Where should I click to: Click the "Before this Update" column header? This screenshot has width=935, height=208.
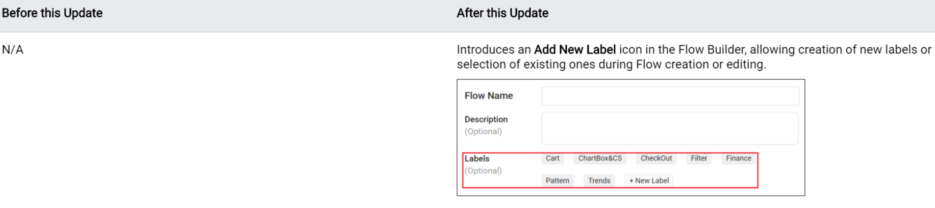coord(52,13)
